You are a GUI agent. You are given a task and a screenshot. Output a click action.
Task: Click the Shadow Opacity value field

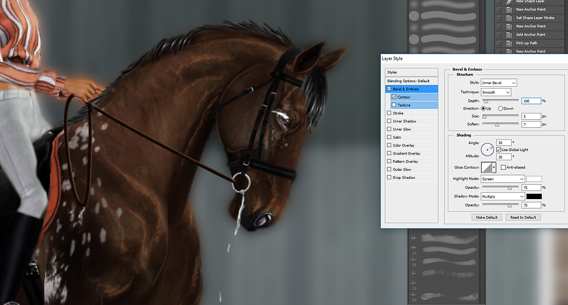click(531, 205)
